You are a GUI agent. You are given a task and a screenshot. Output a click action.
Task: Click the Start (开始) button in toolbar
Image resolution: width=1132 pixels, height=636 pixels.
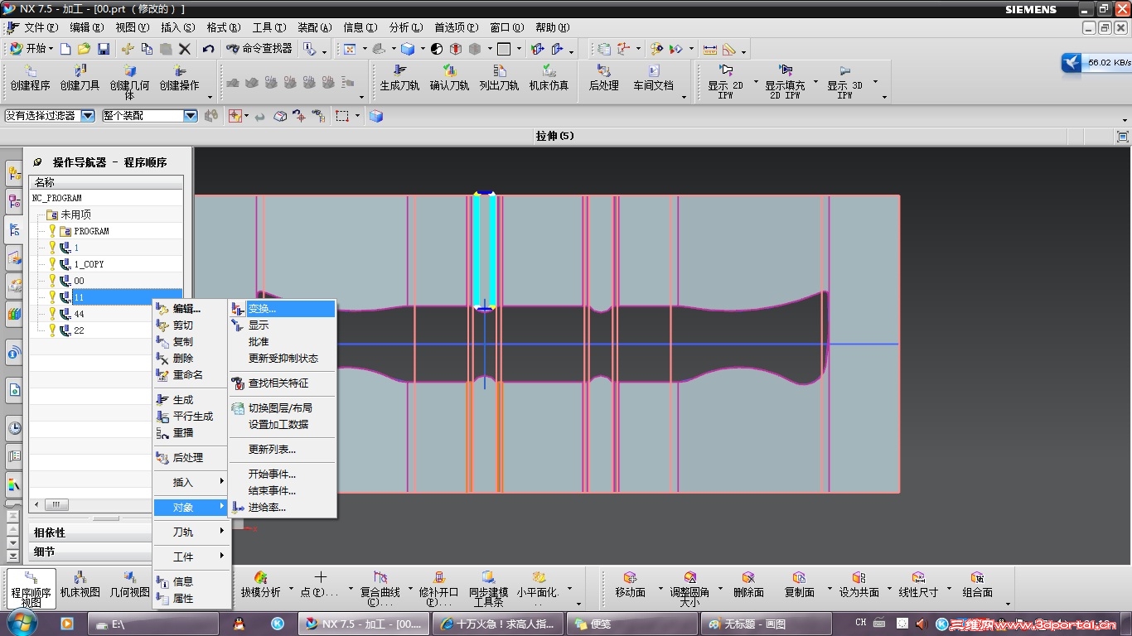point(31,49)
